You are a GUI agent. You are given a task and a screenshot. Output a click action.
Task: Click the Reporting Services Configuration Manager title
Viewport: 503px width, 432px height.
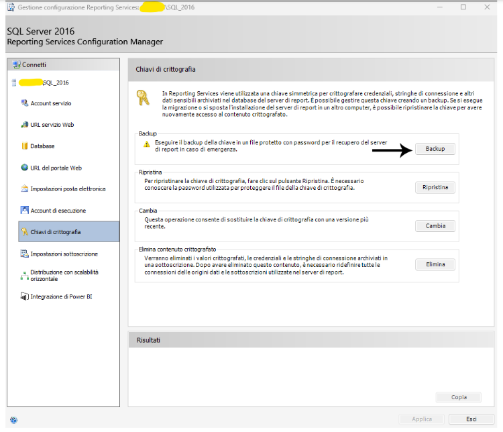[x=85, y=42]
